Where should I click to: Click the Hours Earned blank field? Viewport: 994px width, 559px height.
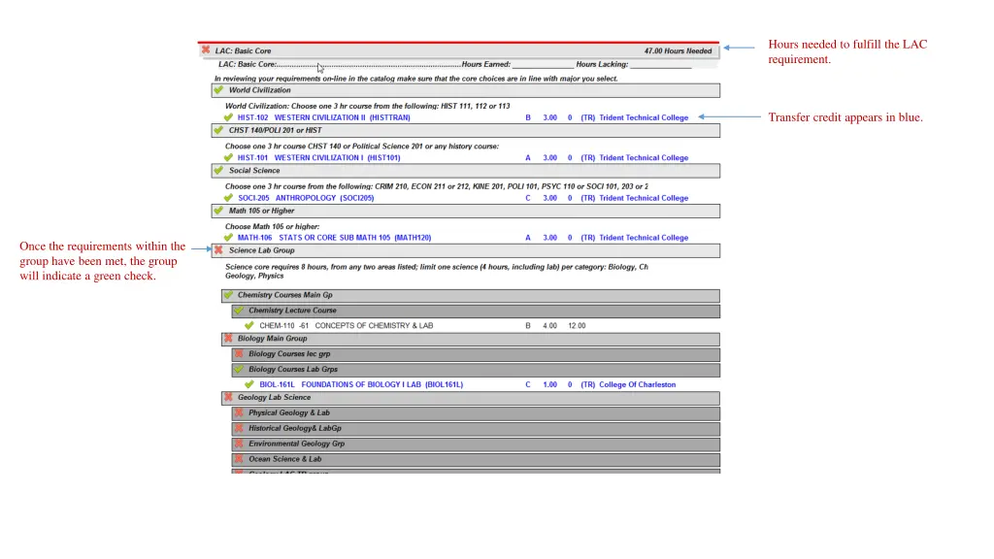click(543, 65)
